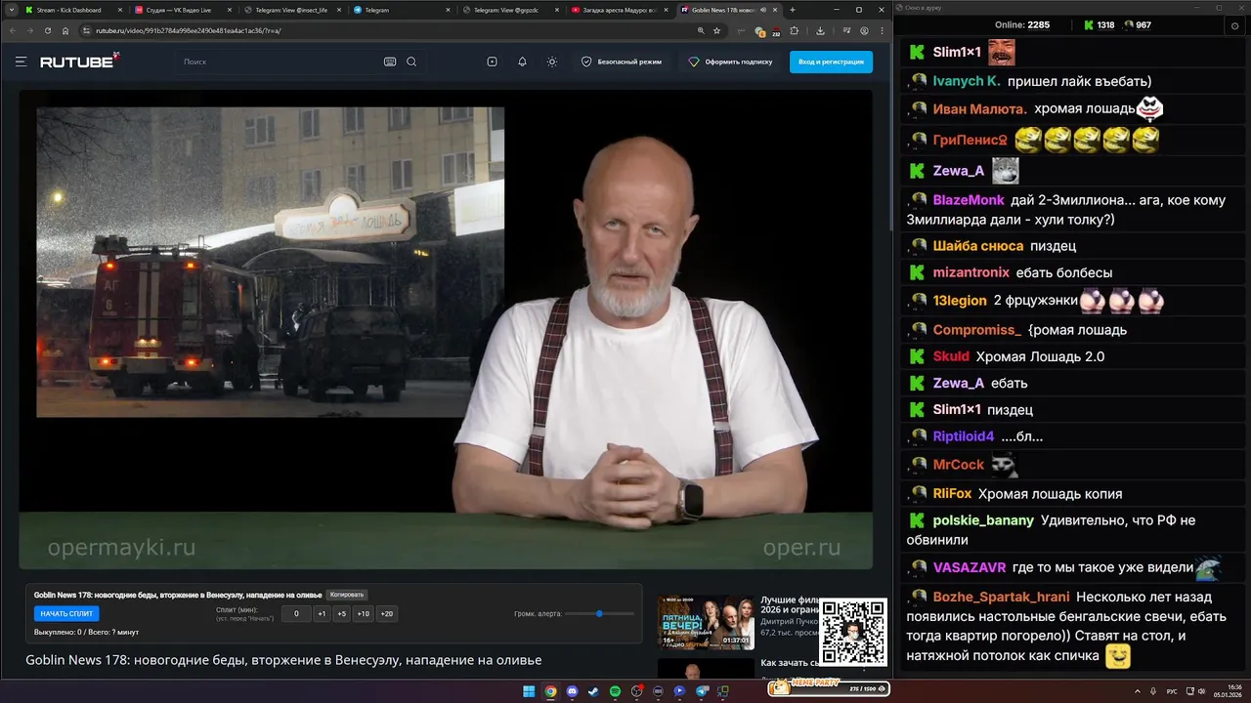The height and width of the screenshot is (703, 1251).
Task: Open the browser downloads icon
Action: pyautogui.click(x=820, y=30)
